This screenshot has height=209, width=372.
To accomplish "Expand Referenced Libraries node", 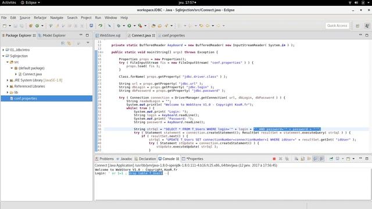I will [8, 87].
